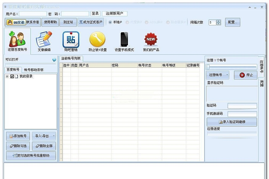The width and height of the screenshot is (269, 179).
Task: Click the 联系作者 button
Action: coord(33,22)
